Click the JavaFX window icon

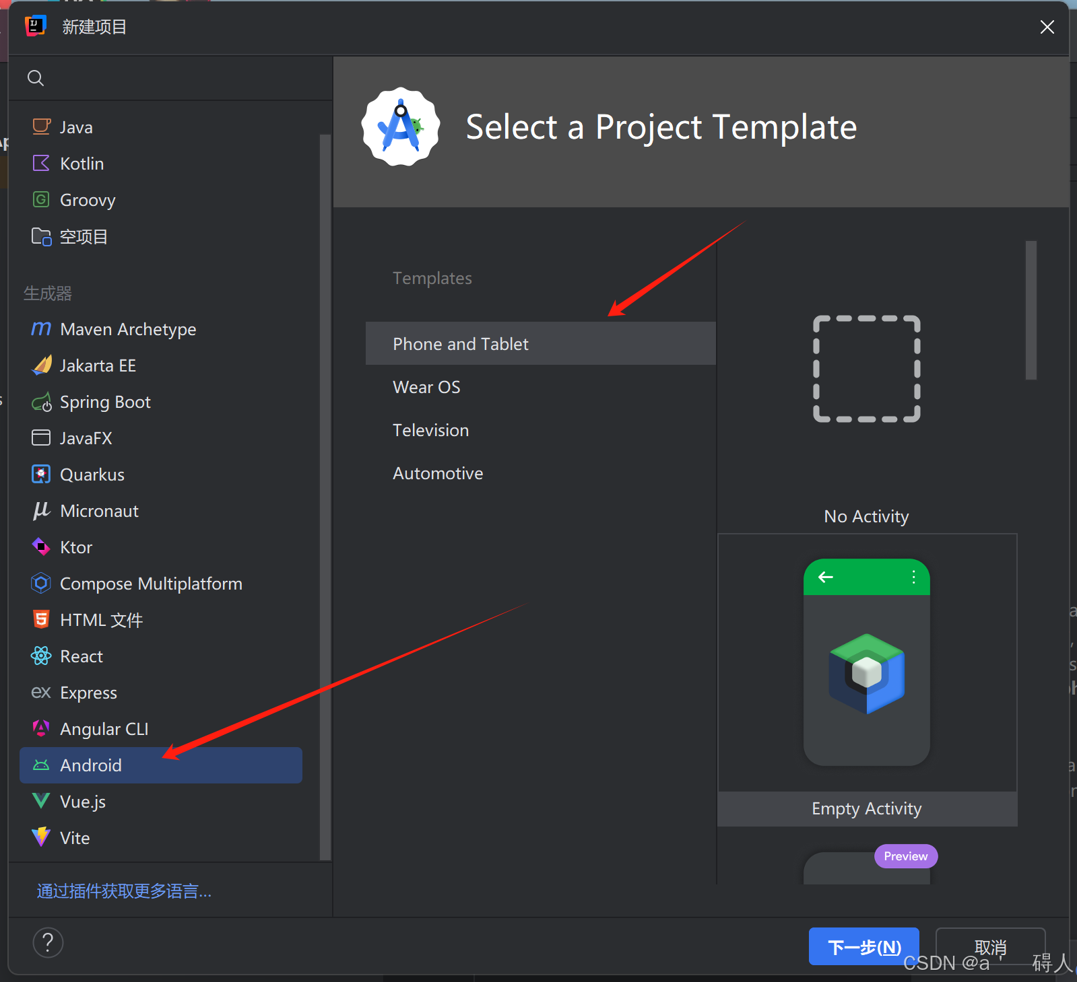click(x=41, y=437)
